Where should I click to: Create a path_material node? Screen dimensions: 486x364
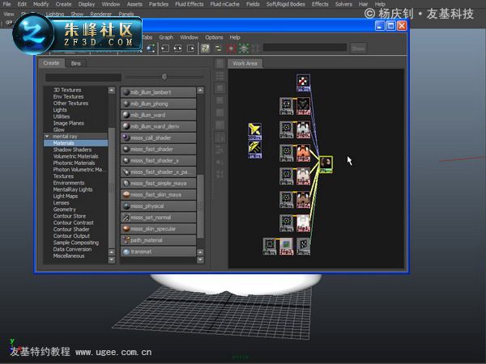[159, 240]
